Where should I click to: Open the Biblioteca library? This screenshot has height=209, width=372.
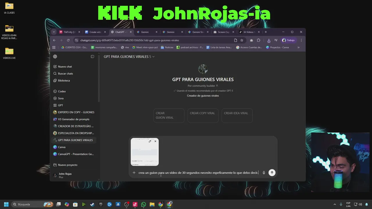[x=64, y=80]
